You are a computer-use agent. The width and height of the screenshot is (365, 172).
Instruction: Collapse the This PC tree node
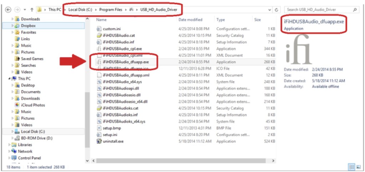[9, 79]
